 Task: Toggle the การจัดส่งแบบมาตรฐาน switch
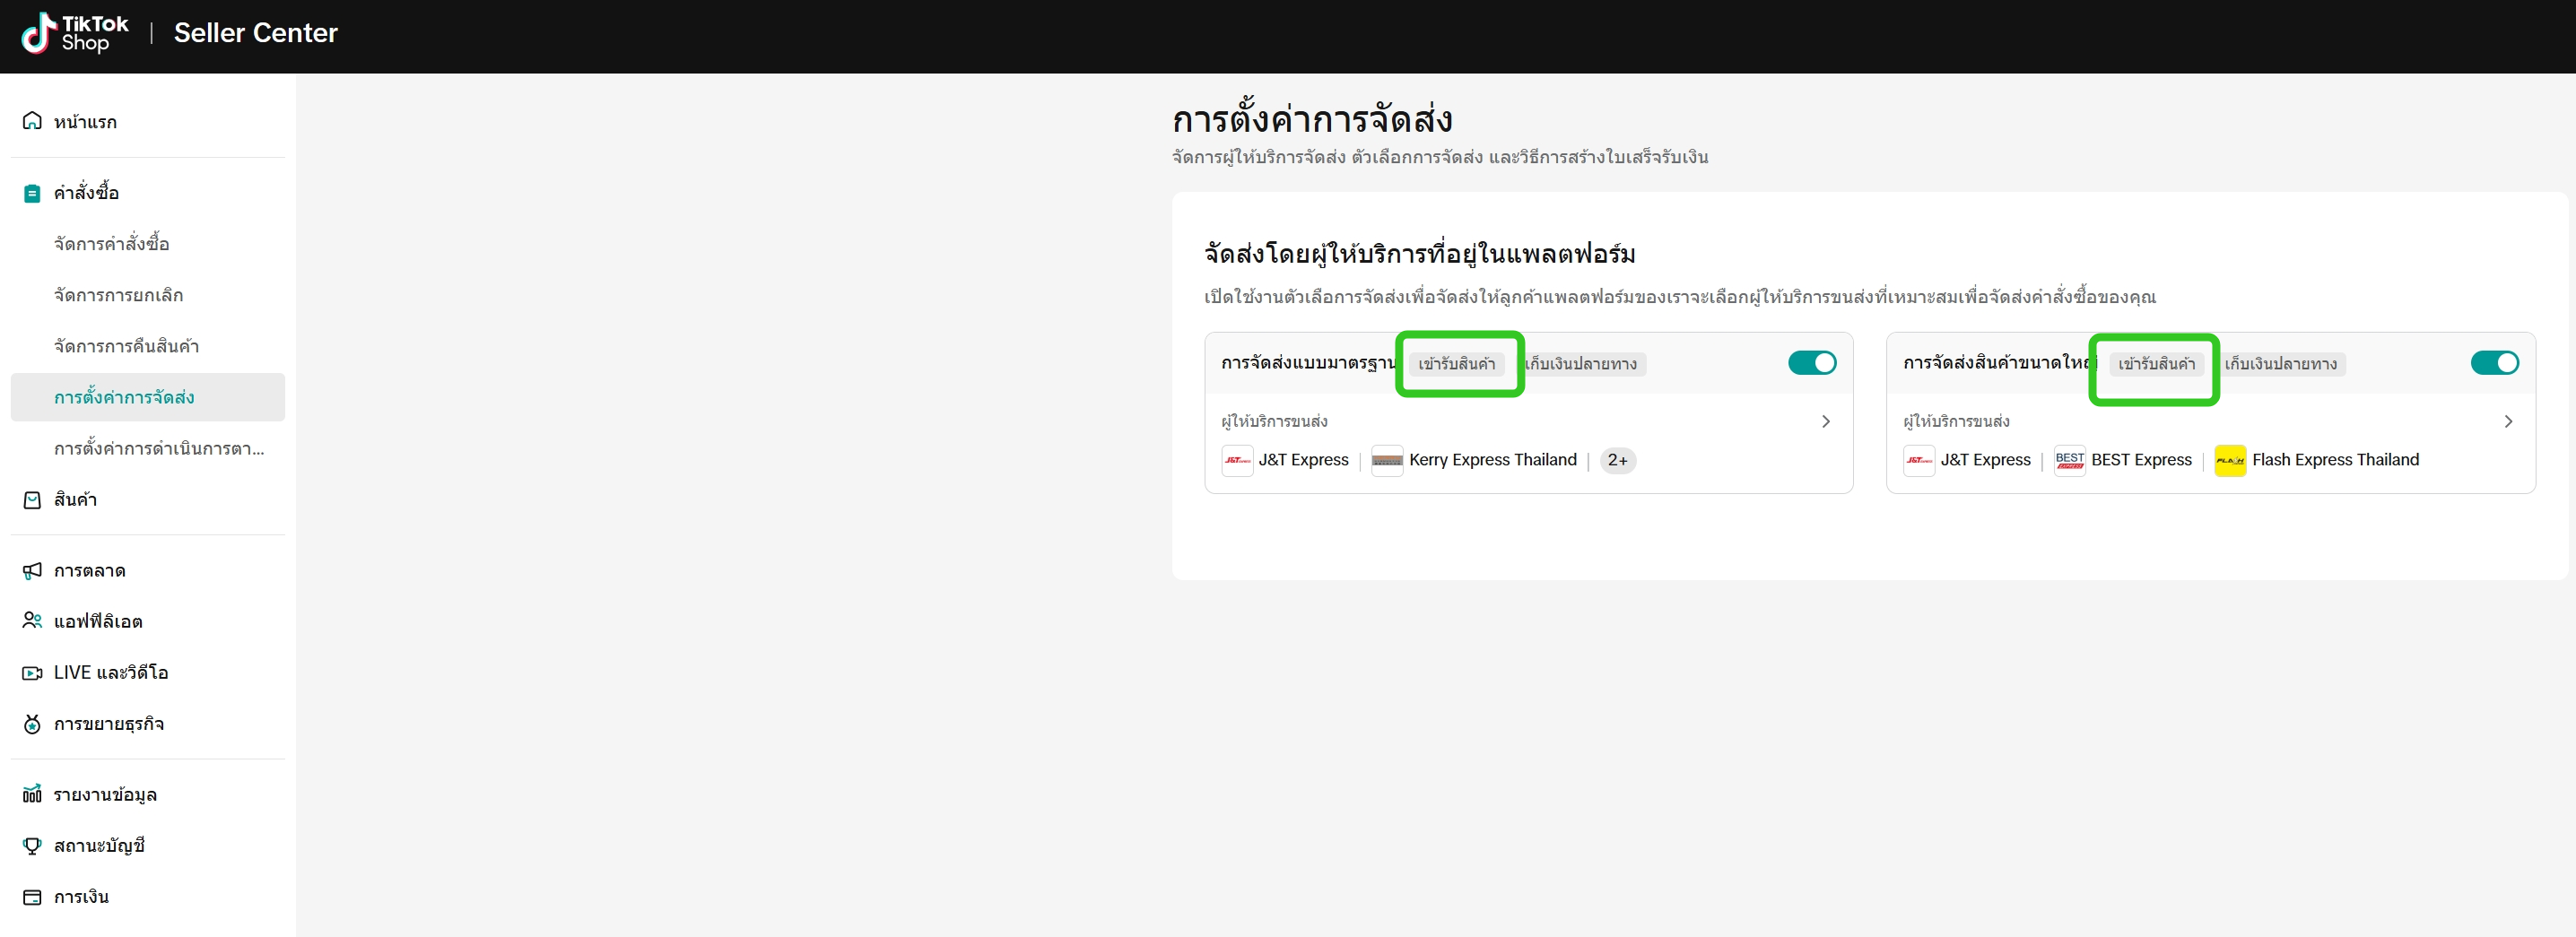(x=1812, y=363)
